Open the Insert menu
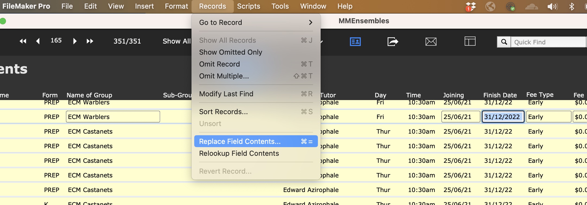Screen dimensions: 587x205 point(144,6)
